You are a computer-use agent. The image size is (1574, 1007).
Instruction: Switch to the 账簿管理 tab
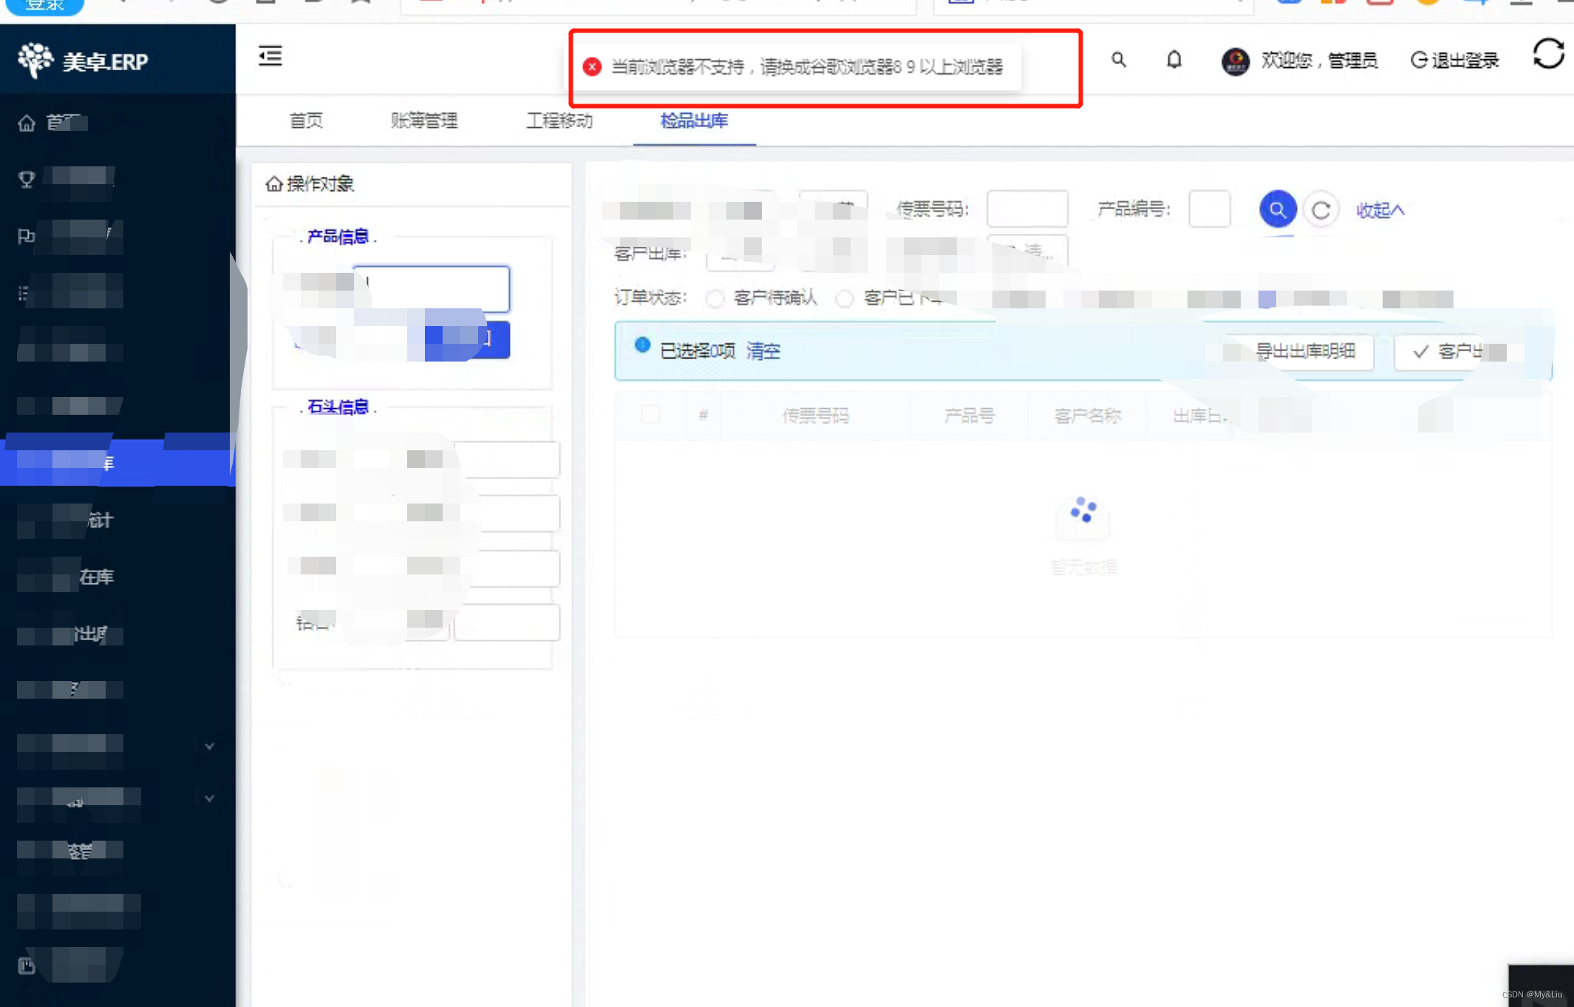point(424,121)
